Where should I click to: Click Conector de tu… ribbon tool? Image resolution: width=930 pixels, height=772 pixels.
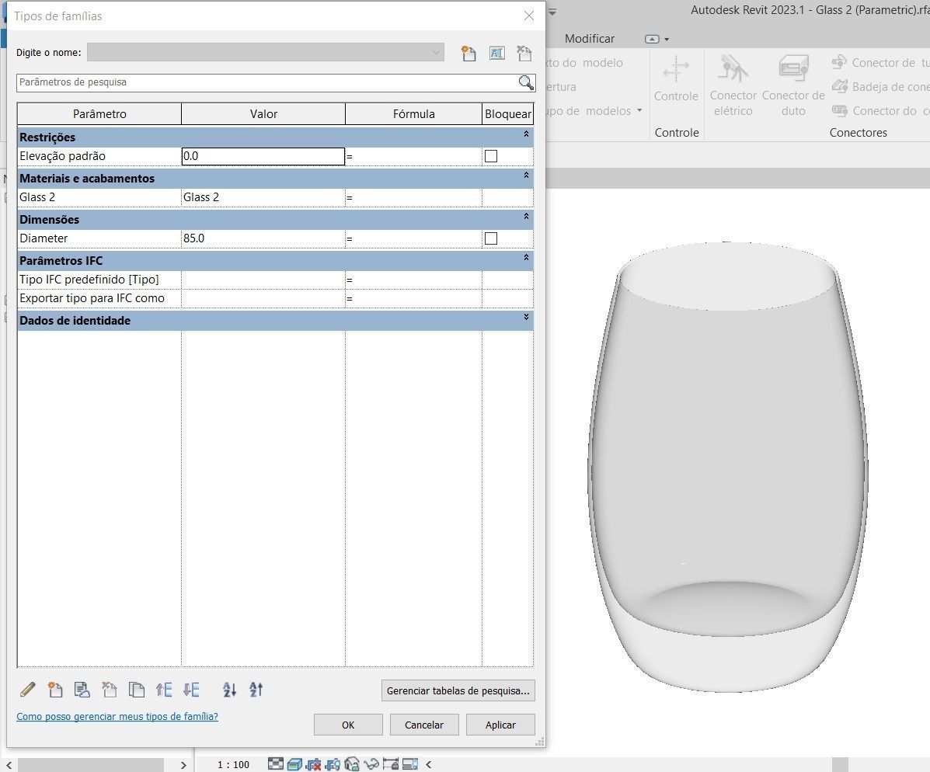click(x=880, y=62)
